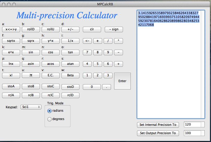Click the display area vertical scrollbar
Image resolution: width=211 pixels, height=142 pixels.
(x=203, y=65)
